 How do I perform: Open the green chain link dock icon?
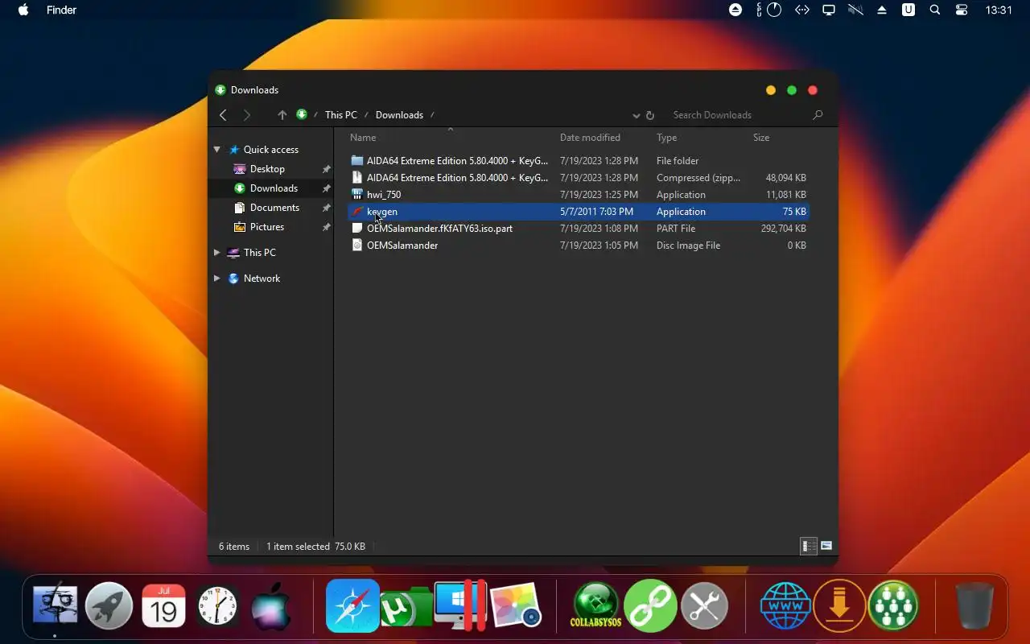tap(650, 605)
